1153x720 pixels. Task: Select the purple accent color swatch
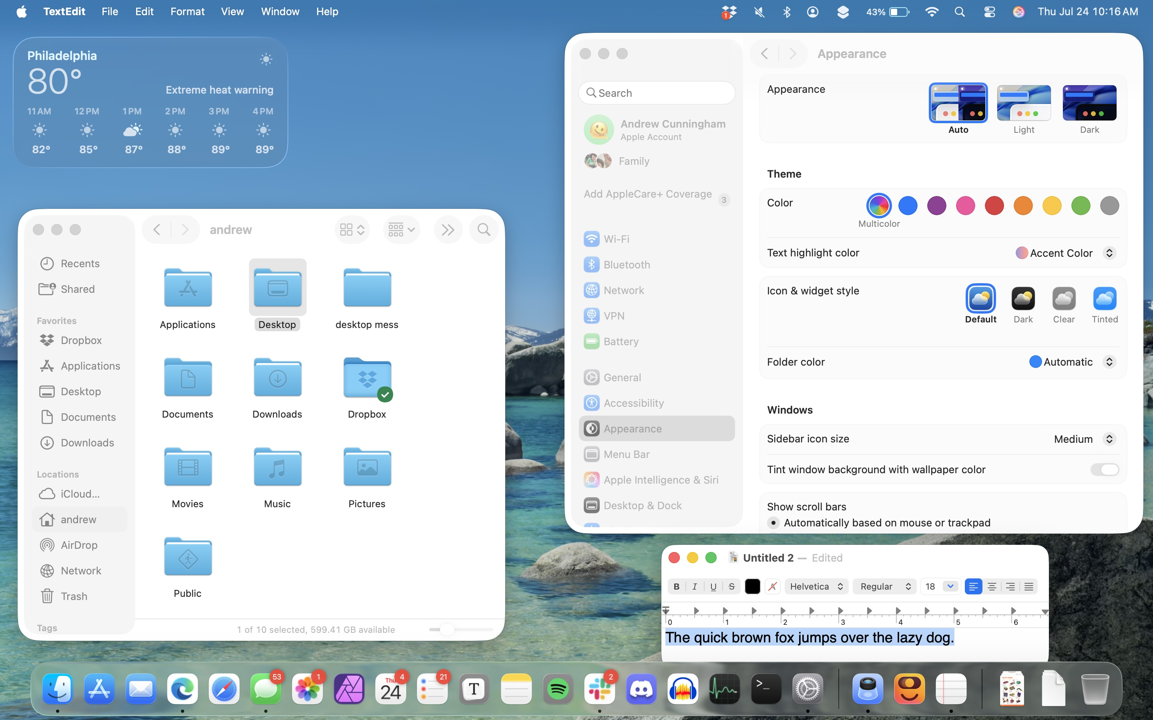(x=936, y=206)
